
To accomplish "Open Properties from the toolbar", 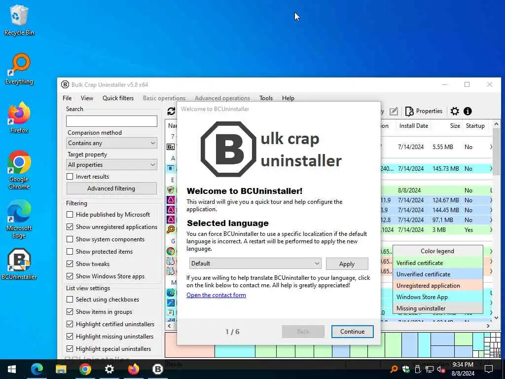I will [x=424, y=111].
